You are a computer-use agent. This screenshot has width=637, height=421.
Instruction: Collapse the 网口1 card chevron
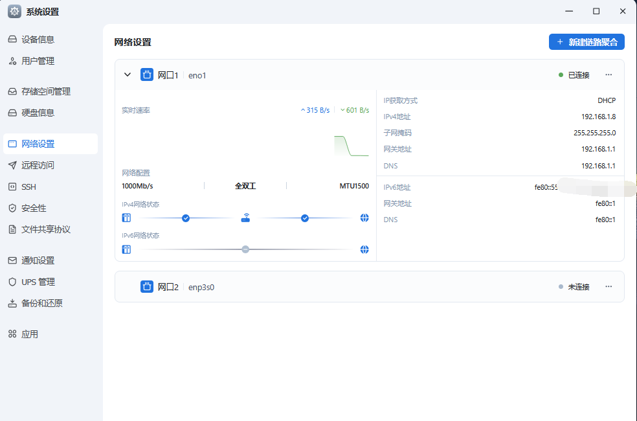128,74
